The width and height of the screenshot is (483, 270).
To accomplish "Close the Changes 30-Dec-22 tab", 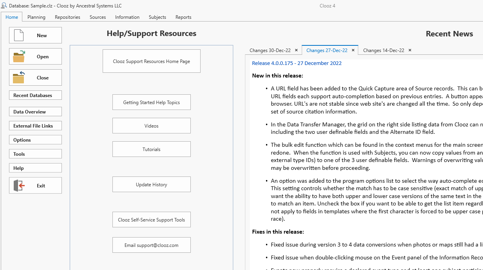I will 296,50.
